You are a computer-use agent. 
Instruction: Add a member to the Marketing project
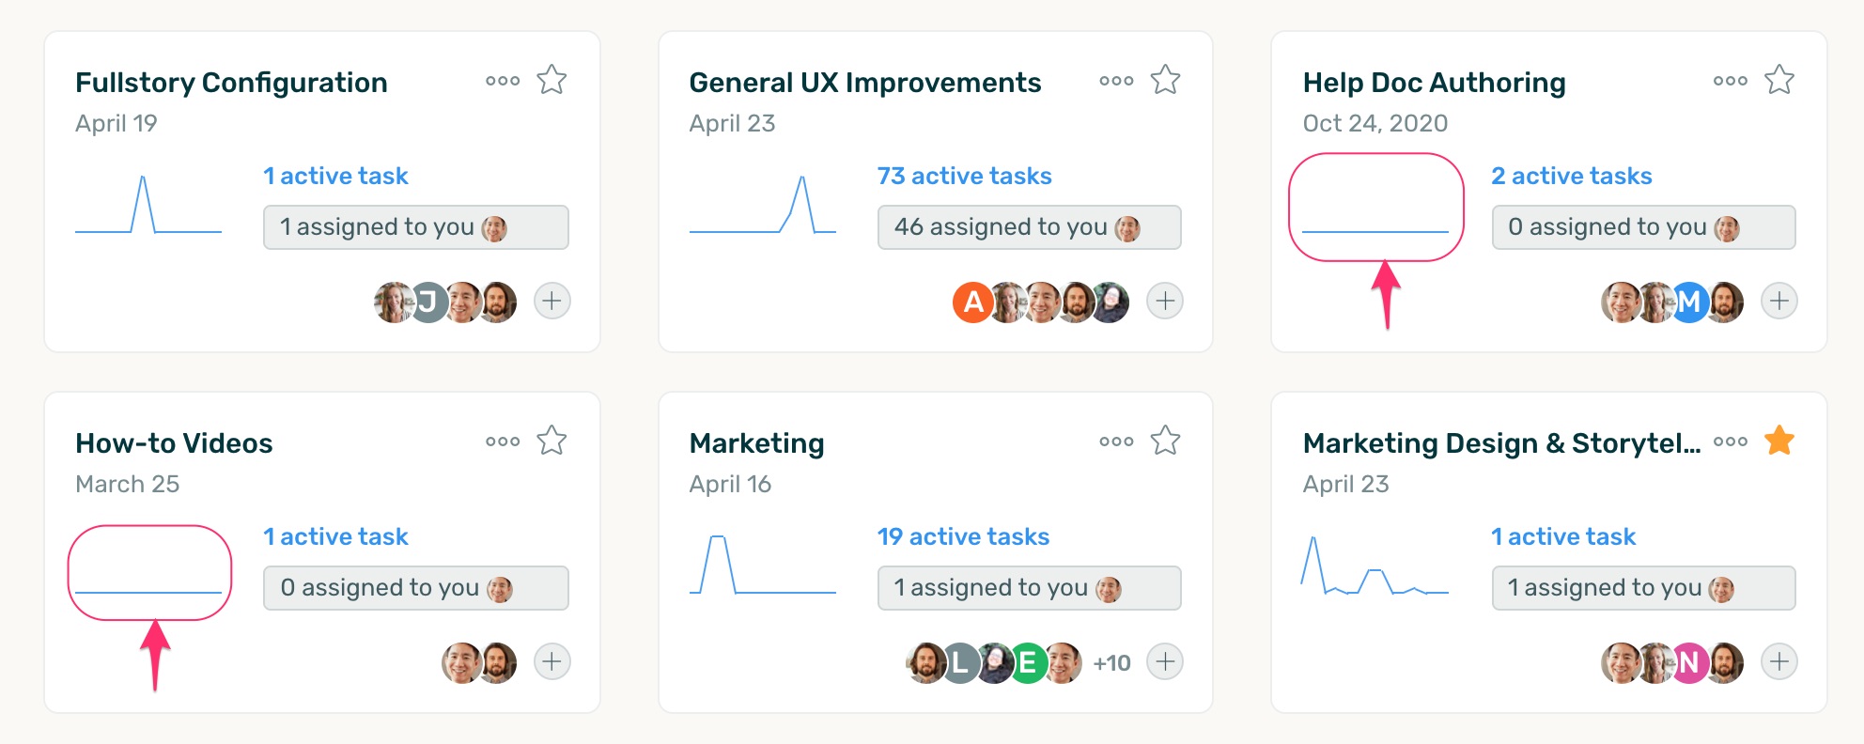(1165, 661)
